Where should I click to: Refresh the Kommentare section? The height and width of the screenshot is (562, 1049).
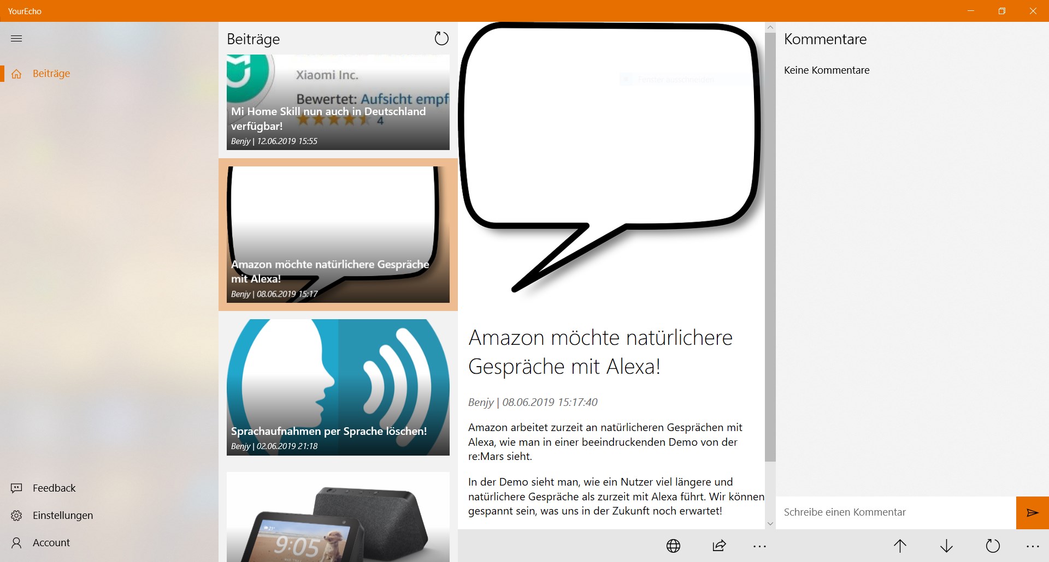[x=993, y=546]
